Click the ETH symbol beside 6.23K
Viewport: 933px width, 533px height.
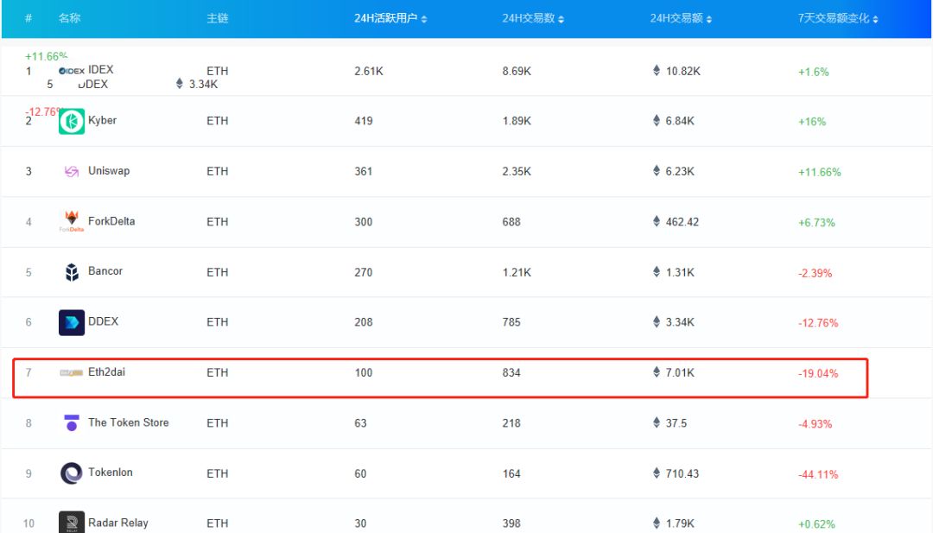tap(657, 171)
